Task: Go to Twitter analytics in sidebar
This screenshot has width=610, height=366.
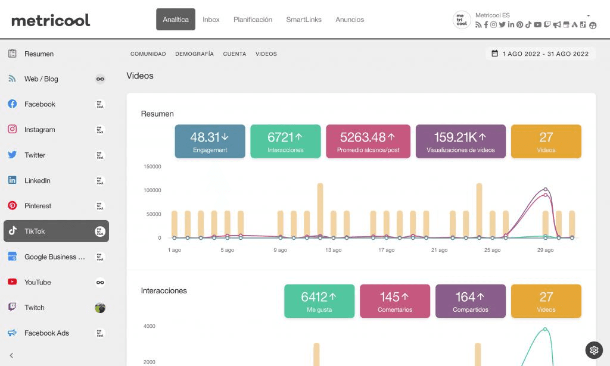Action: coord(56,155)
